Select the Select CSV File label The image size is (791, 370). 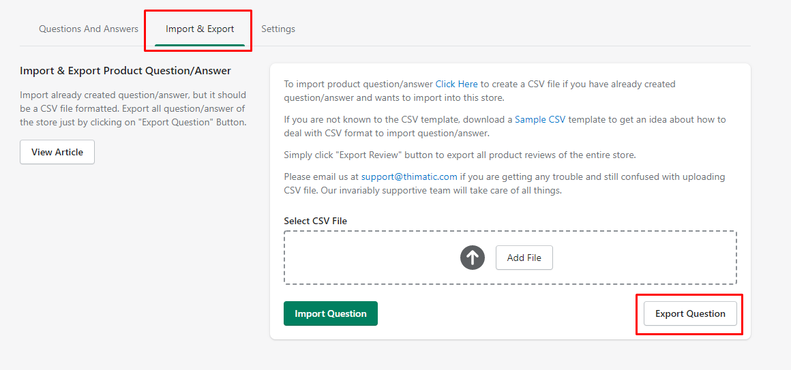[315, 221]
